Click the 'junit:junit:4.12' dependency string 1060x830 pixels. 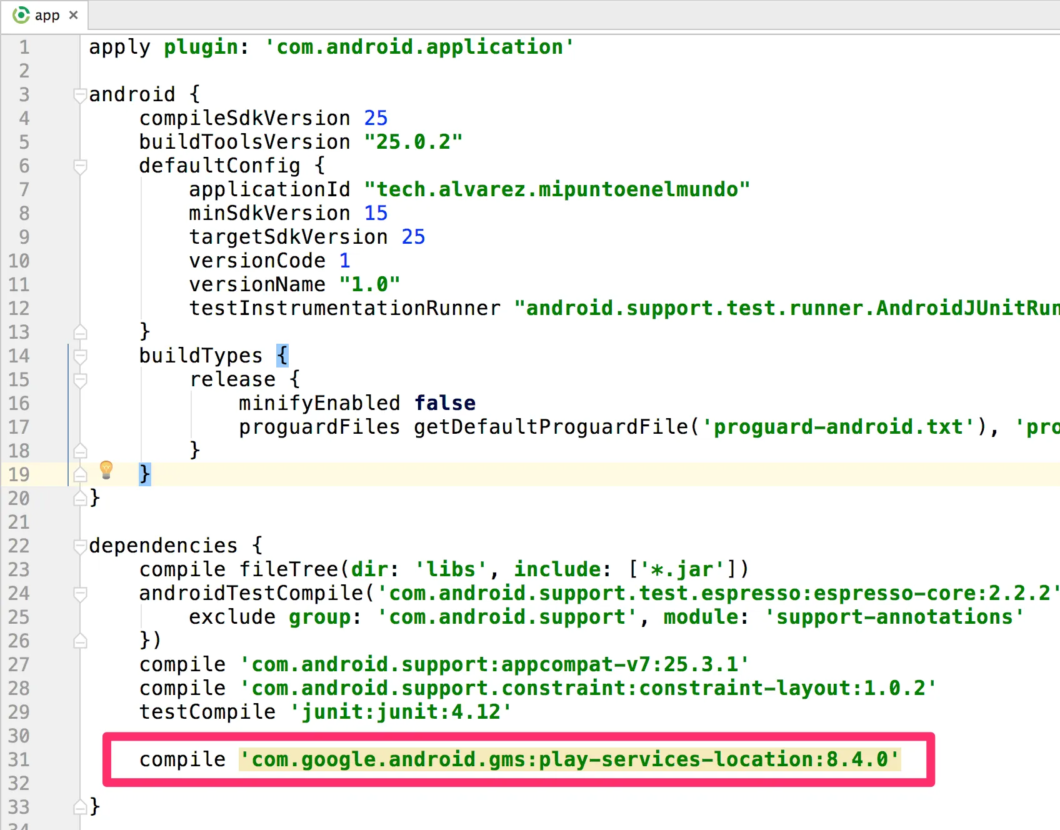click(x=401, y=712)
